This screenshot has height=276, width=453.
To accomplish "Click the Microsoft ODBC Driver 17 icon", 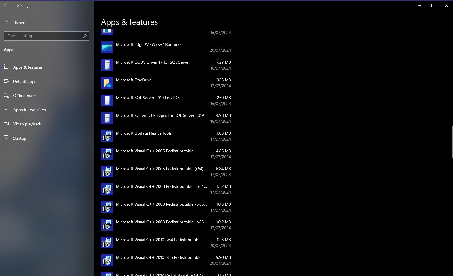I will (107, 65).
